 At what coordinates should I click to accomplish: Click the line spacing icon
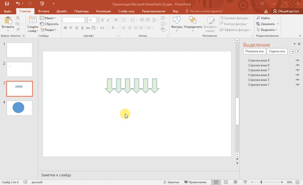[x=154, y=20]
